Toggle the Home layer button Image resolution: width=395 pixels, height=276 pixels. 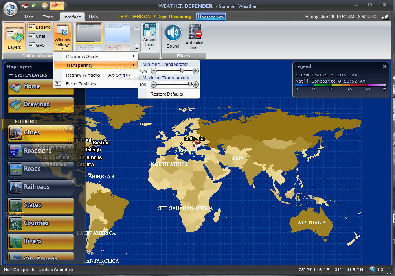click(41, 87)
